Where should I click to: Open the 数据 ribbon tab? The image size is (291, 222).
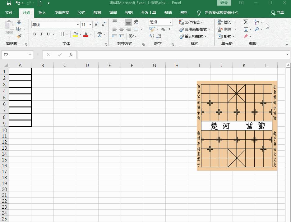(97, 13)
